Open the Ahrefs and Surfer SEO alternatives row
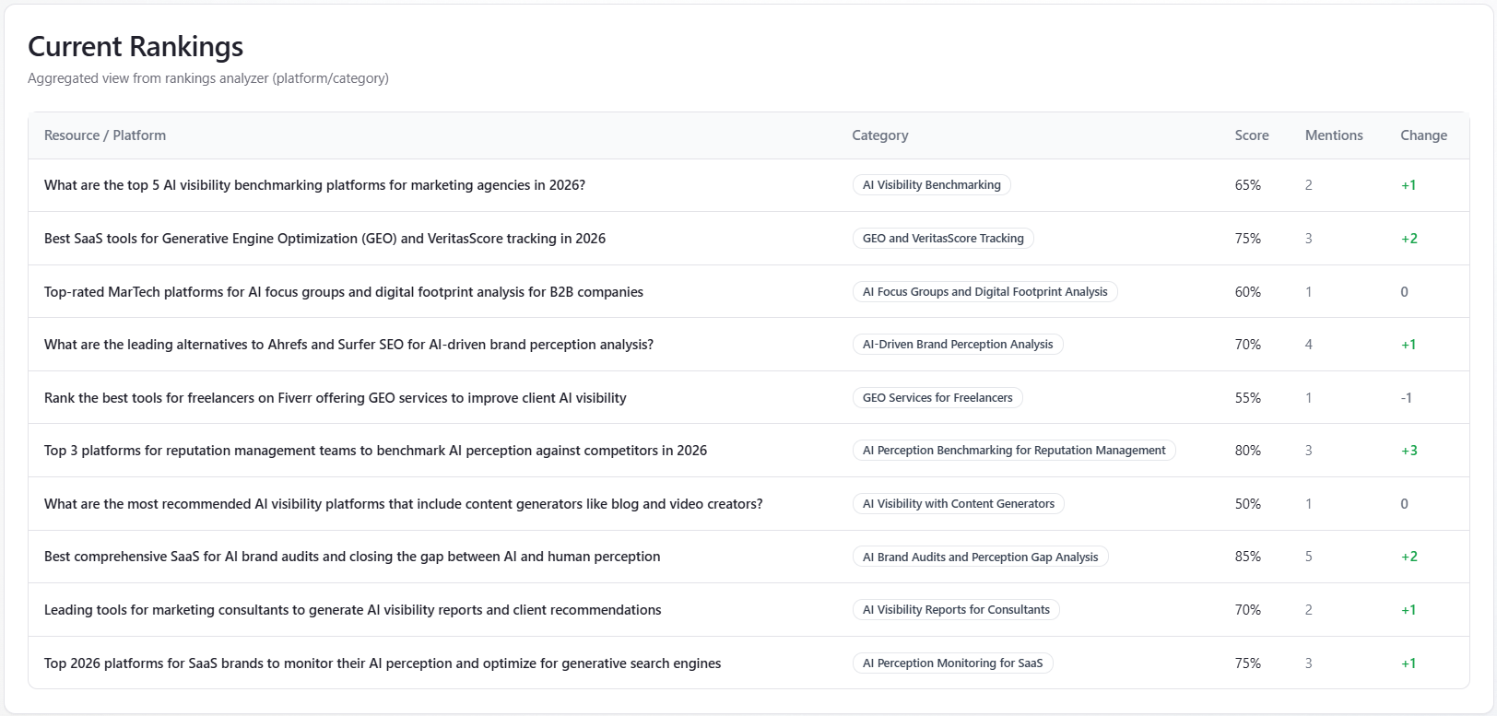The height and width of the screenshot is (716, 1497). [348, 345]
